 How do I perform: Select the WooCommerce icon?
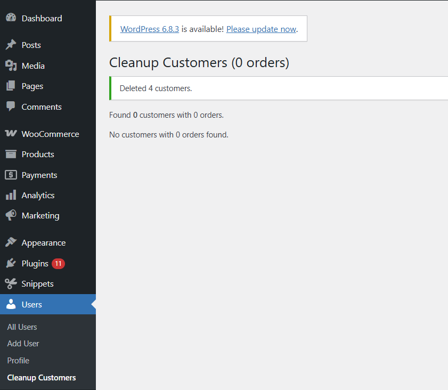point(11,134)
